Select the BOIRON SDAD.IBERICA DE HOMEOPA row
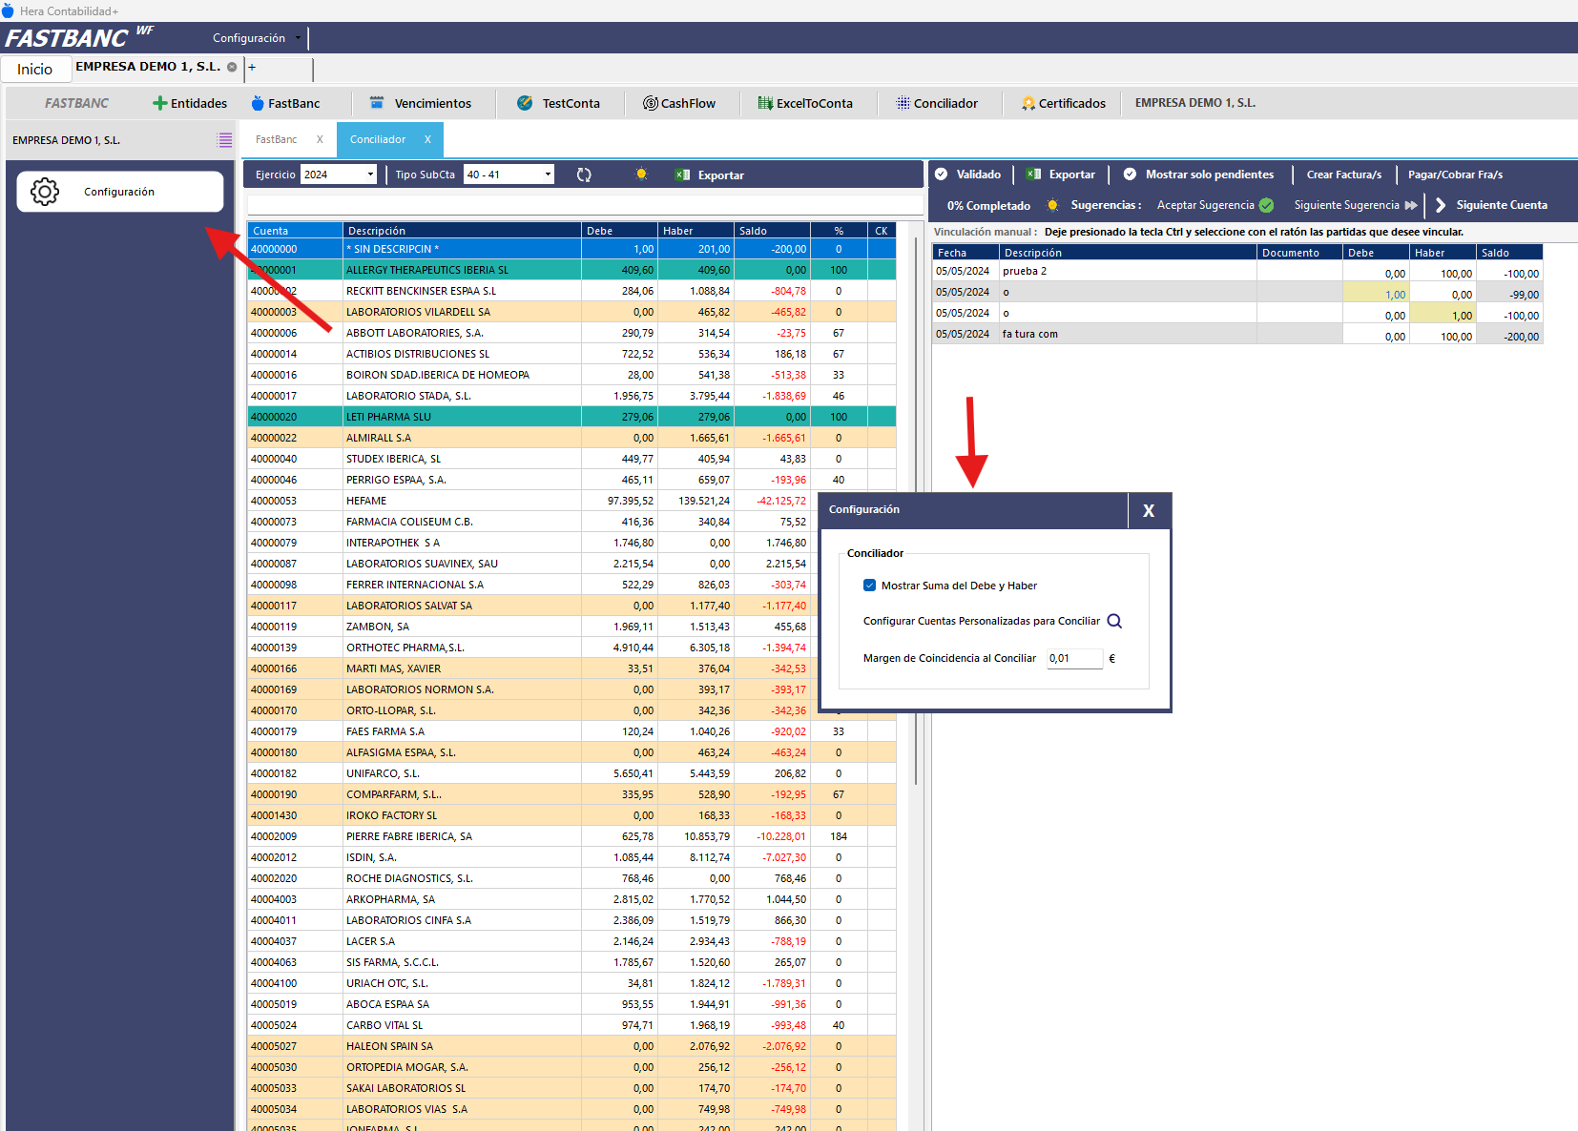The image size is (1578, 1131). 571,375
